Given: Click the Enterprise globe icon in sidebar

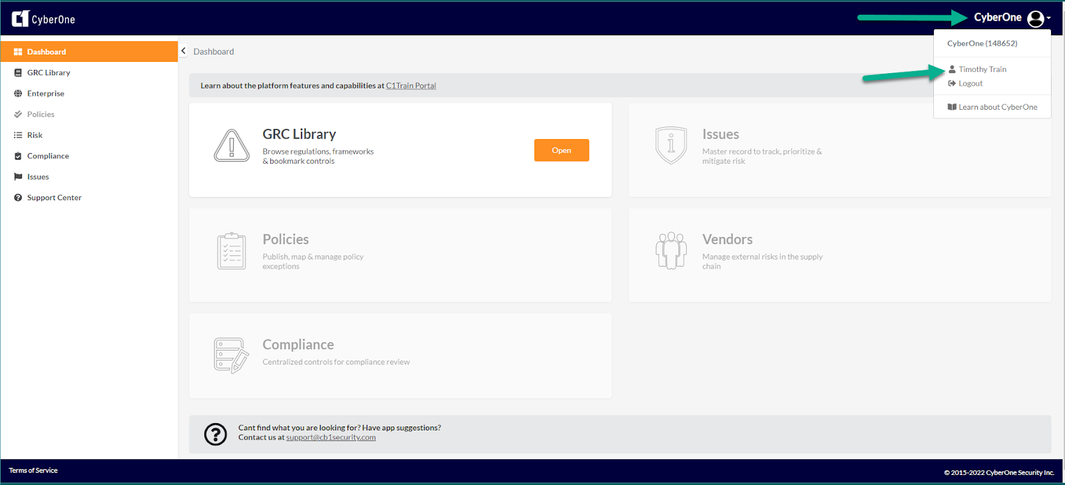Looking at the screenshot, I should (18, 94).
